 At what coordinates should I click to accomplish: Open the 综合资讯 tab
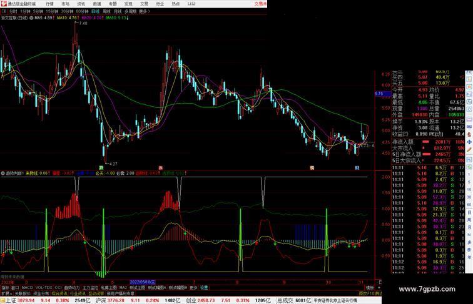[59, 293]
